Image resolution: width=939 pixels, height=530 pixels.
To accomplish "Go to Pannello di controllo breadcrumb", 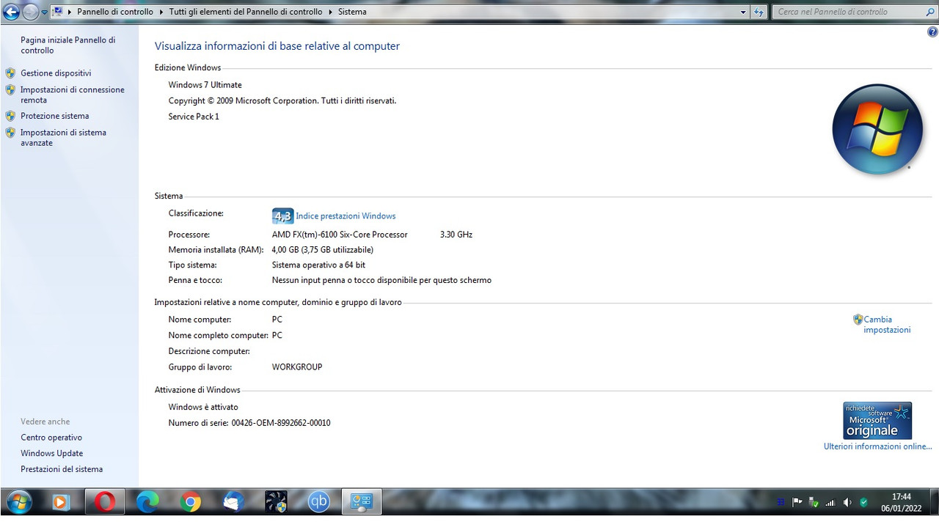I will click(x=115, y=12).
